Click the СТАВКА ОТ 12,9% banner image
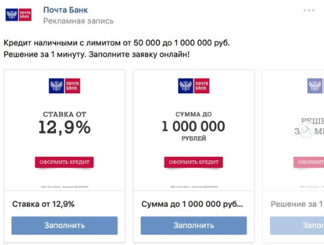This screenshot has width=324, height=245. (x=65, y=130)
